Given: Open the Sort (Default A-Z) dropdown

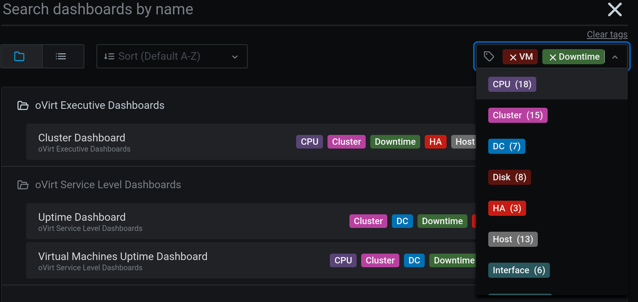Looking at the screenshot, I should click(x=172, y=56).
